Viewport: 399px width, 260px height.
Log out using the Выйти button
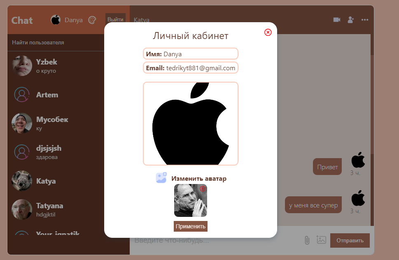115,19
